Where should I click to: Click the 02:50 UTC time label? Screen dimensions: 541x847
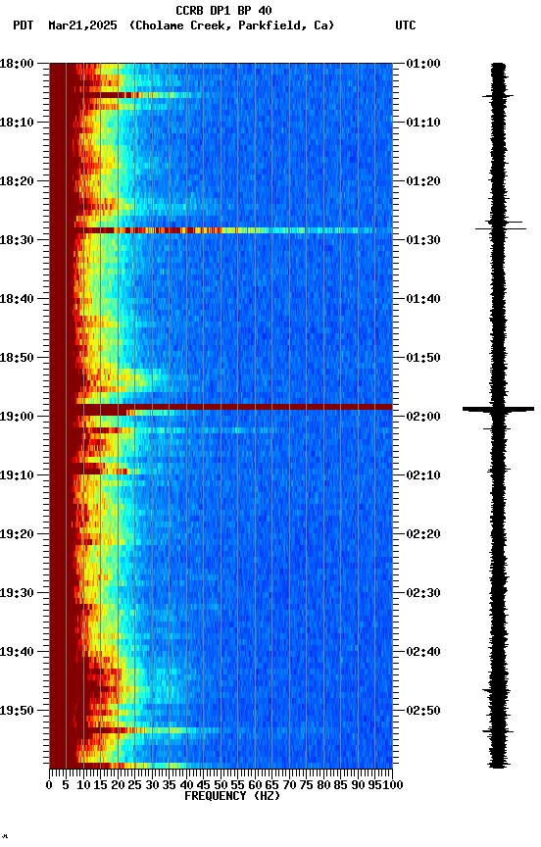click(423, 711)
